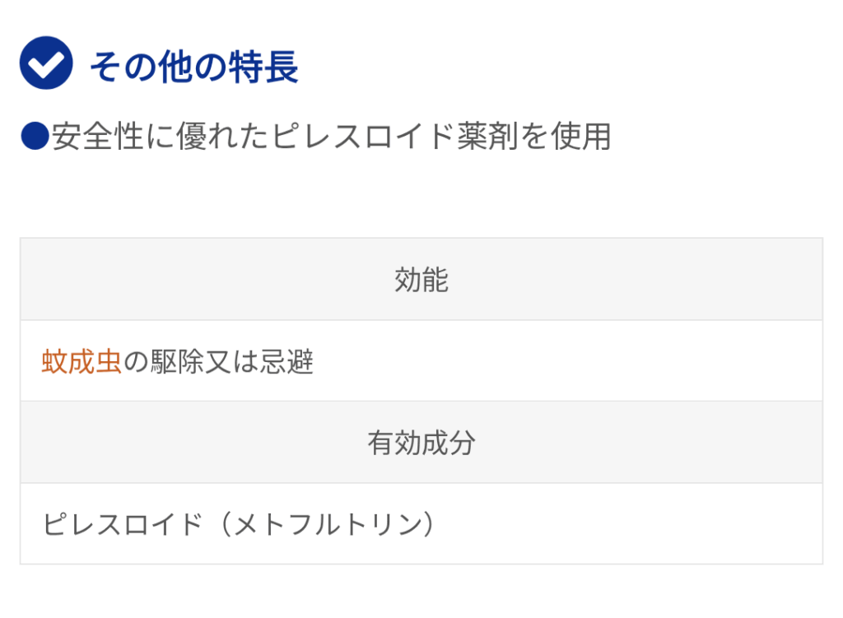Click その他の at the heading start

(x=159, y=67)
